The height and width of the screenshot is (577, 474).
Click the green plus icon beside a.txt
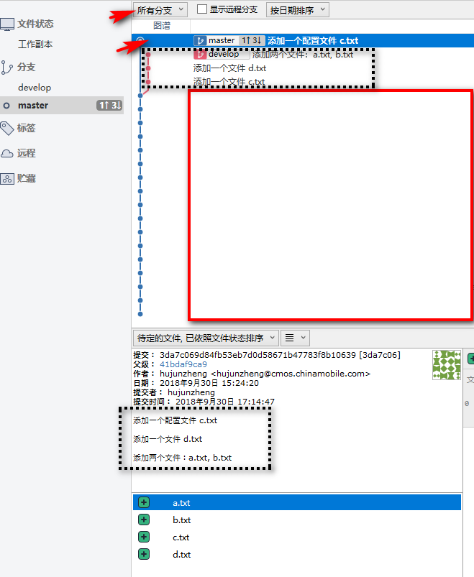[x=144, y=502]
